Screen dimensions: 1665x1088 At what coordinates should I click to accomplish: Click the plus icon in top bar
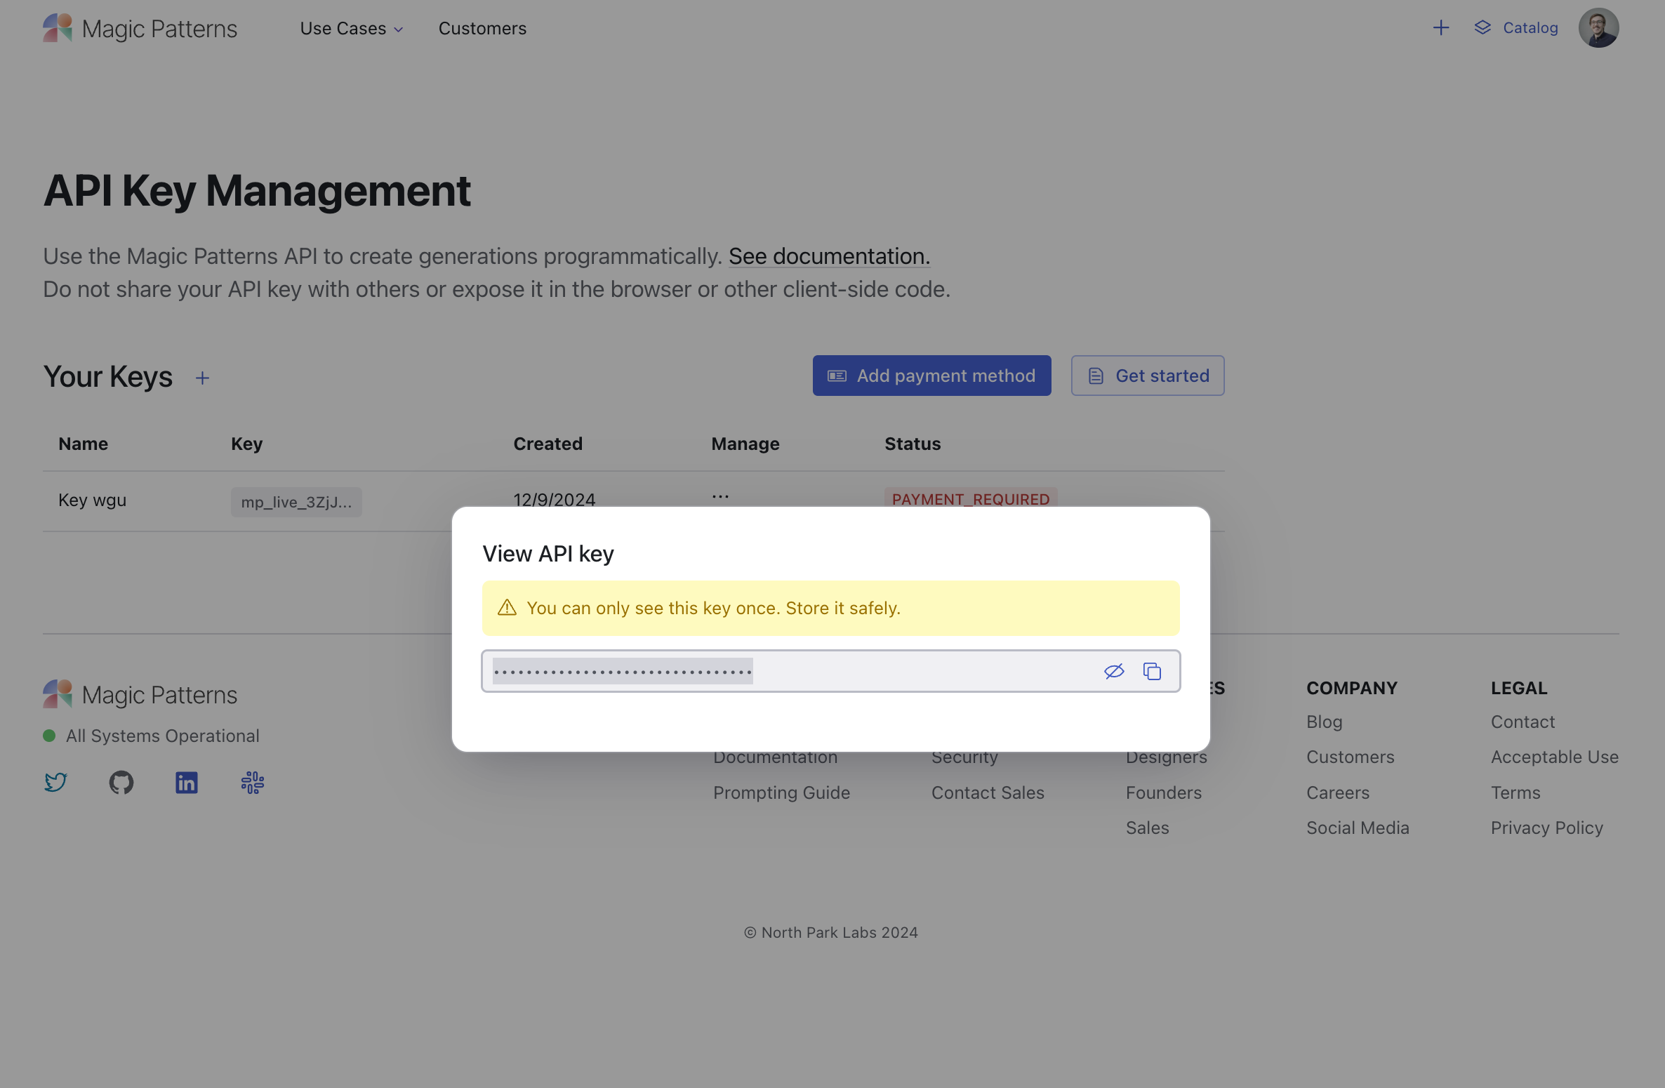[x=1441, y=27]
